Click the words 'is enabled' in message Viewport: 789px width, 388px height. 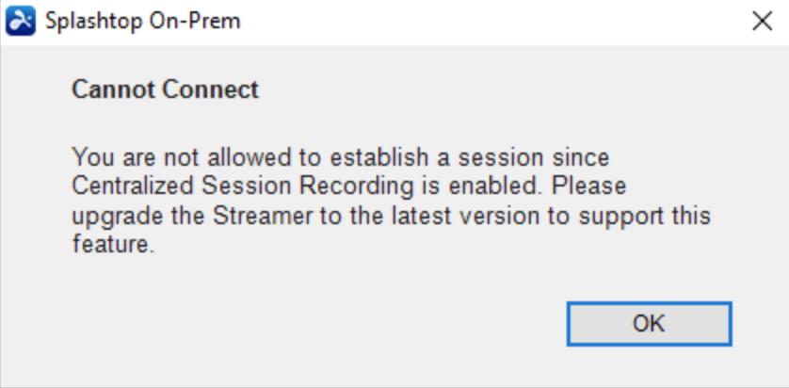(483, 186)
